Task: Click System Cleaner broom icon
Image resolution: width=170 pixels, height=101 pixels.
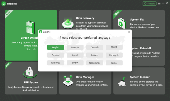Action: 122,82
